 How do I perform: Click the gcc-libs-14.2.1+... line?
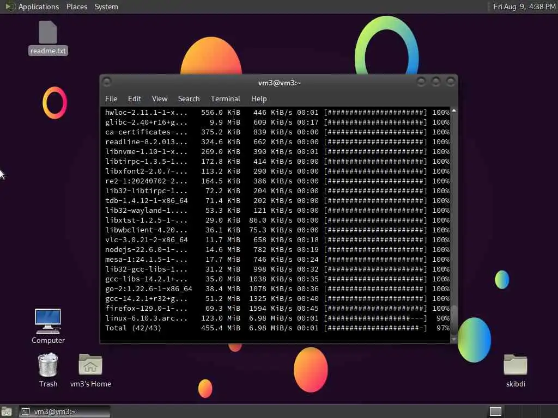click(277, 279)
